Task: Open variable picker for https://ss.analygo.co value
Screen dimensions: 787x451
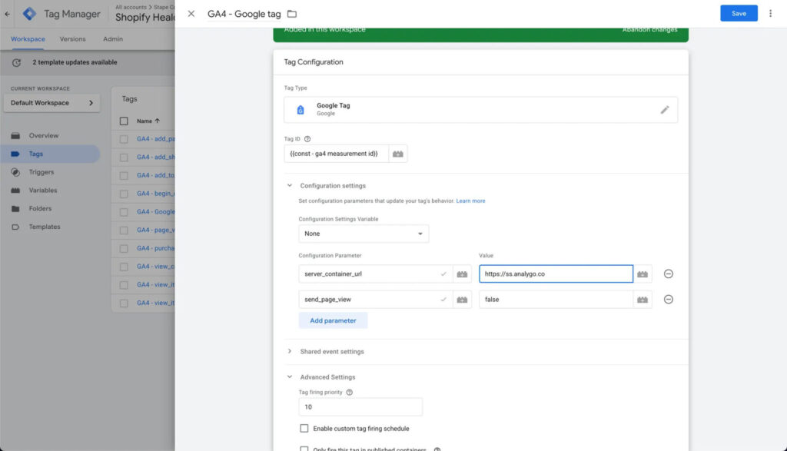Action: tap(643, 274)
